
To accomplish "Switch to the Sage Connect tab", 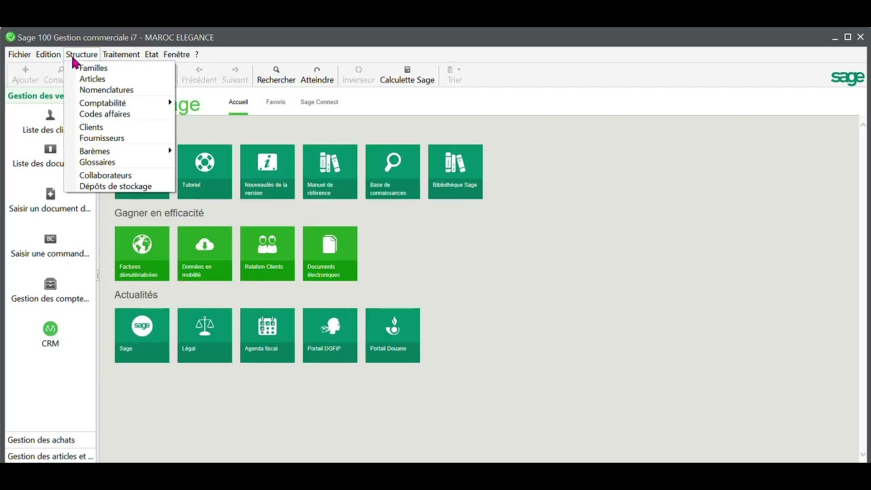I will click(x=319, y=102).
